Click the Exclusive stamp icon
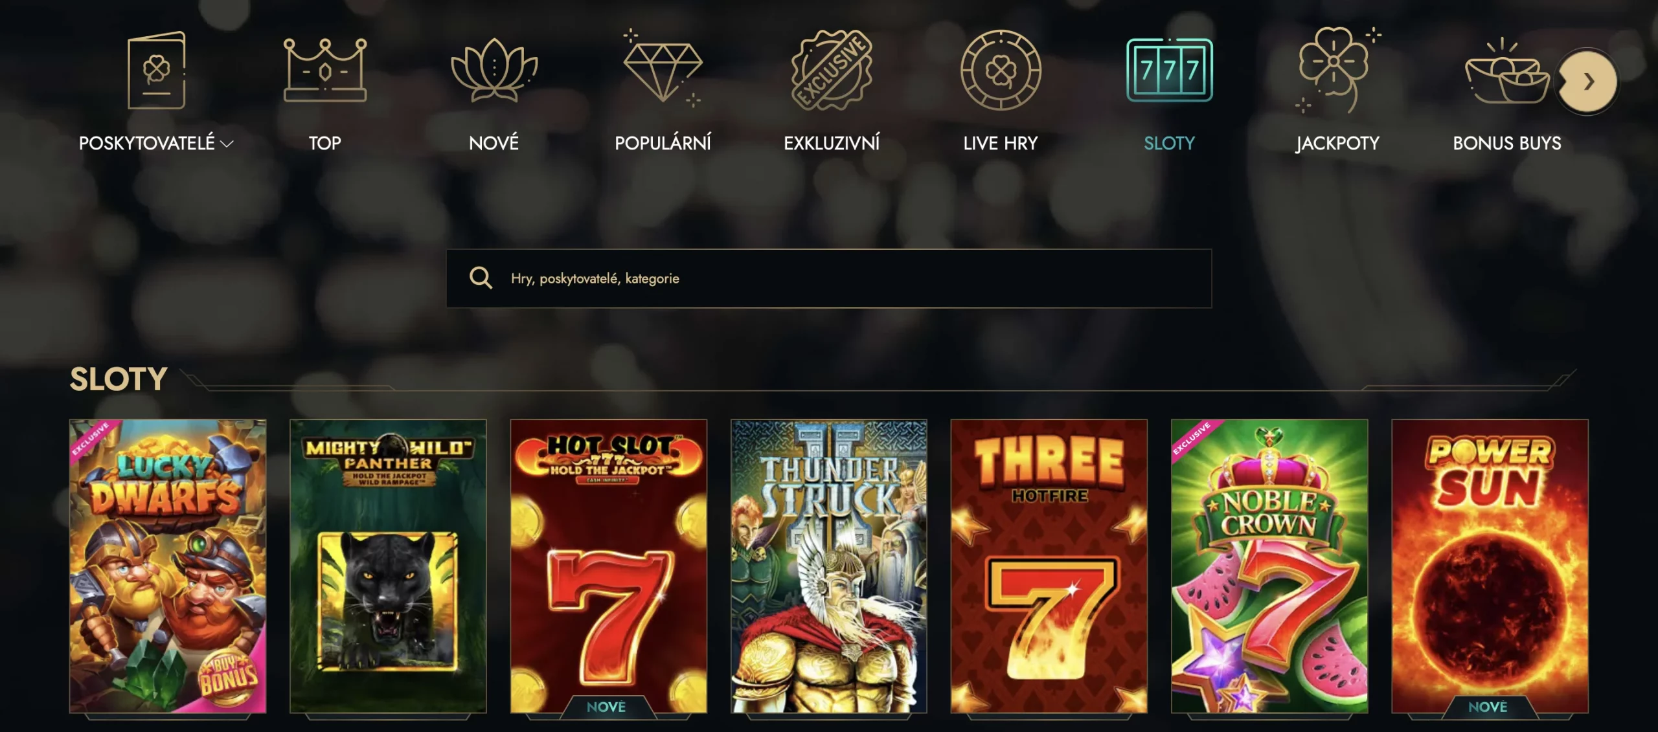1658x732 pixels. click(x=832, y=70)
